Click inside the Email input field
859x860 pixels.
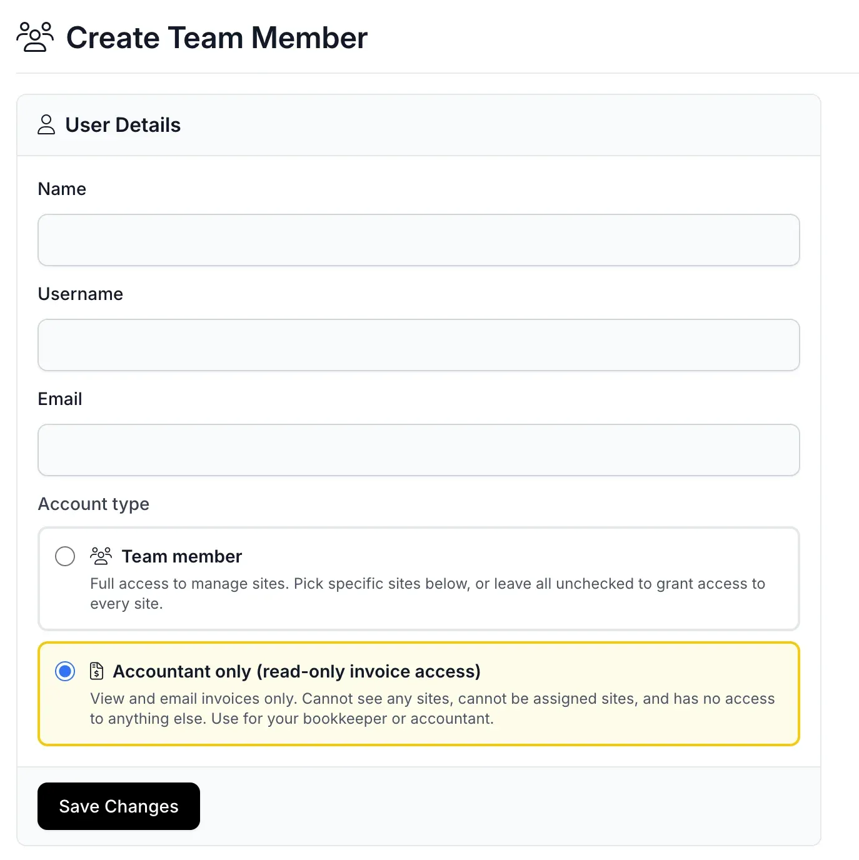(418, 450)
